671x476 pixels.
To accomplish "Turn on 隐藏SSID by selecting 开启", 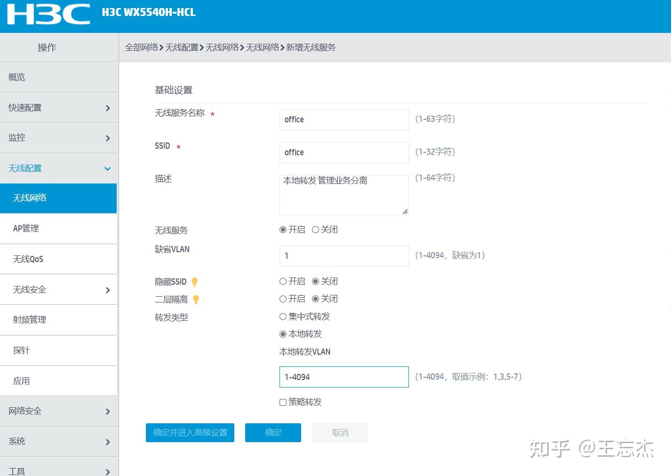I will tap(283, 281).
